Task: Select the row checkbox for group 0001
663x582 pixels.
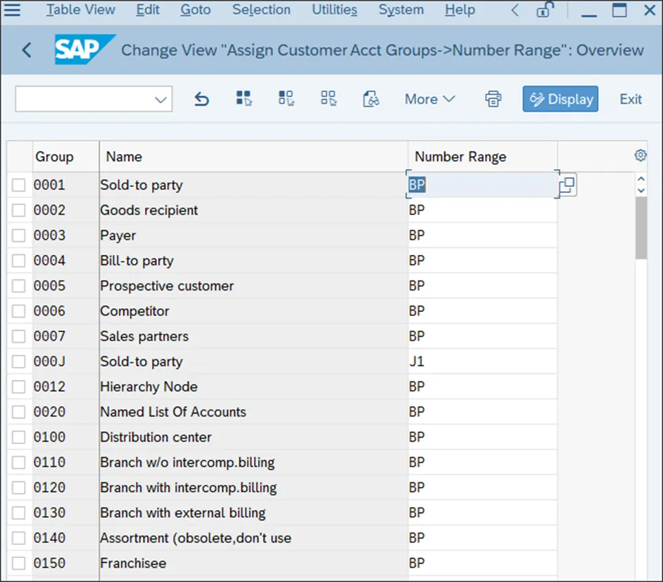Action: 19,186
